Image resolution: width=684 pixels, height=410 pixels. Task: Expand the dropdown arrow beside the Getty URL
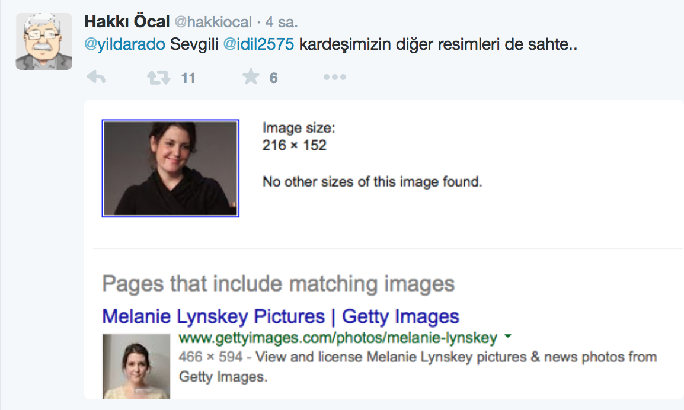click(x=507, y=338)
